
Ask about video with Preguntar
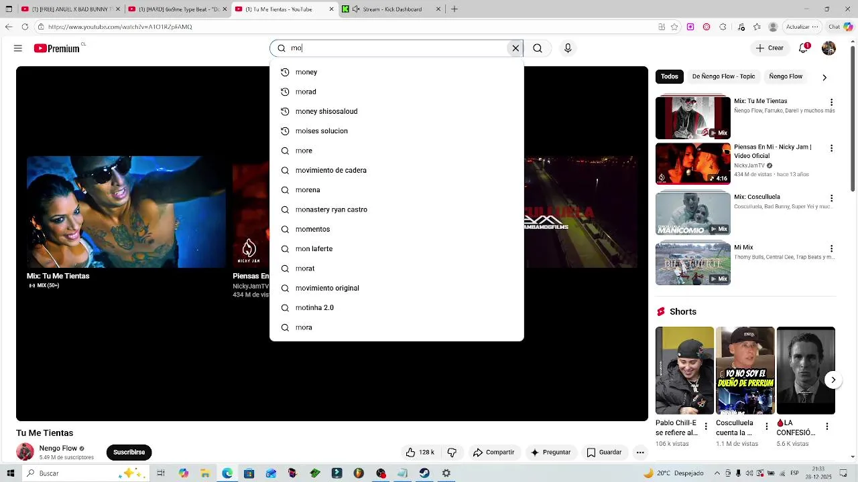pos(550,453)
